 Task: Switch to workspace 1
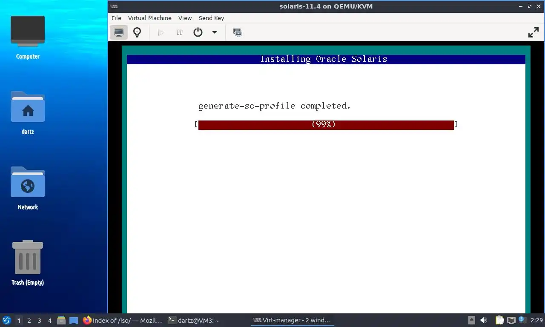click(19, 321)
